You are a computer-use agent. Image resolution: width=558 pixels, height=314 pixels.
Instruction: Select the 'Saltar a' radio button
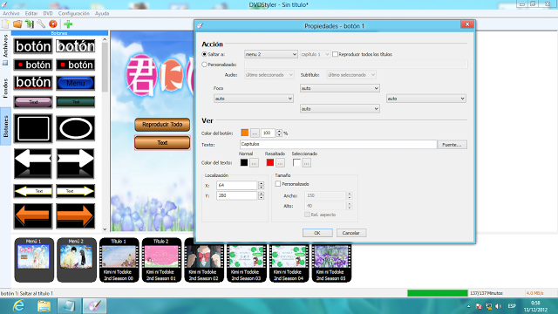(x=204, y=54)
